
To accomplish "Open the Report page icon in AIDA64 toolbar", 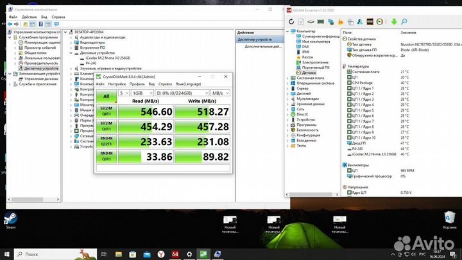I will [x=301, y=22].
